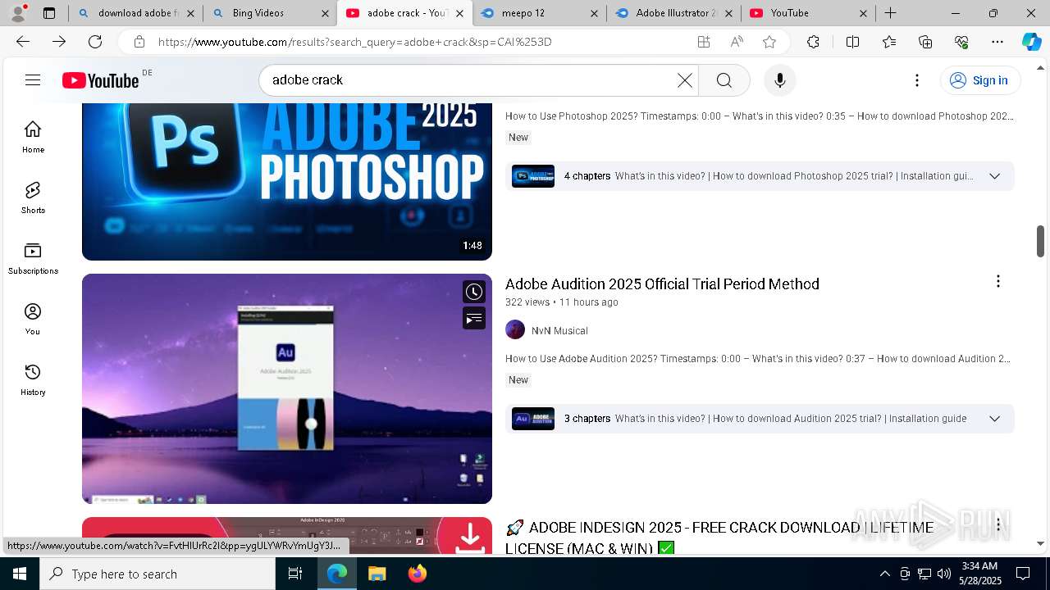Open options for Adobe Audition video

pos(997,282)
